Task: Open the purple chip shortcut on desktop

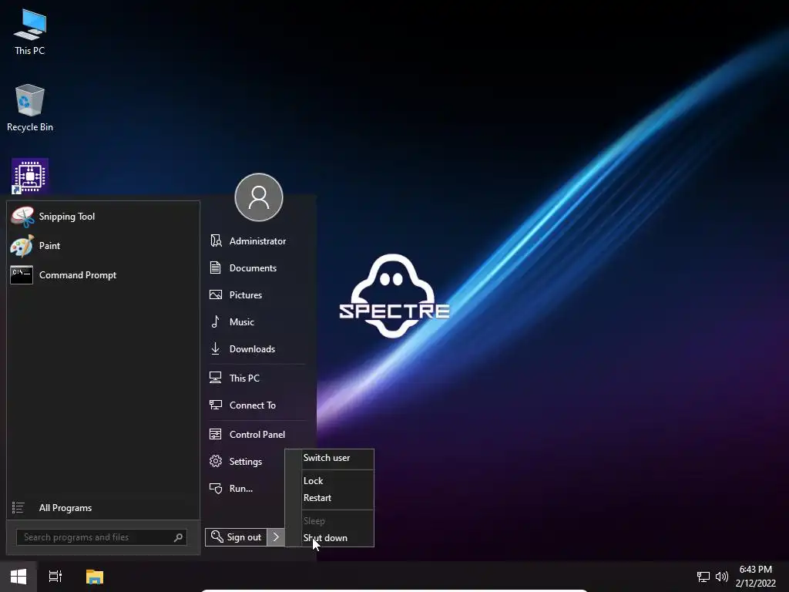Action: [x=30, y=177]
